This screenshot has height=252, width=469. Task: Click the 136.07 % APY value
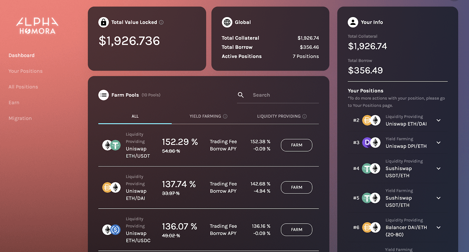pyautogui.click(x=179, y=227)
